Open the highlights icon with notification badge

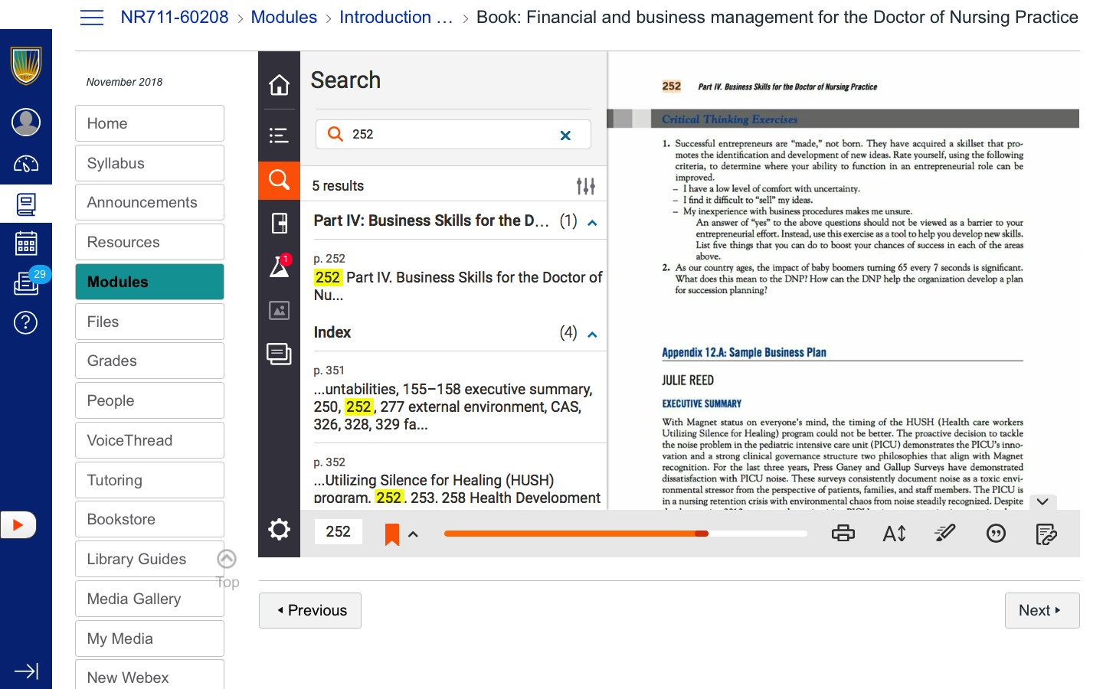[x=279, y=266]
